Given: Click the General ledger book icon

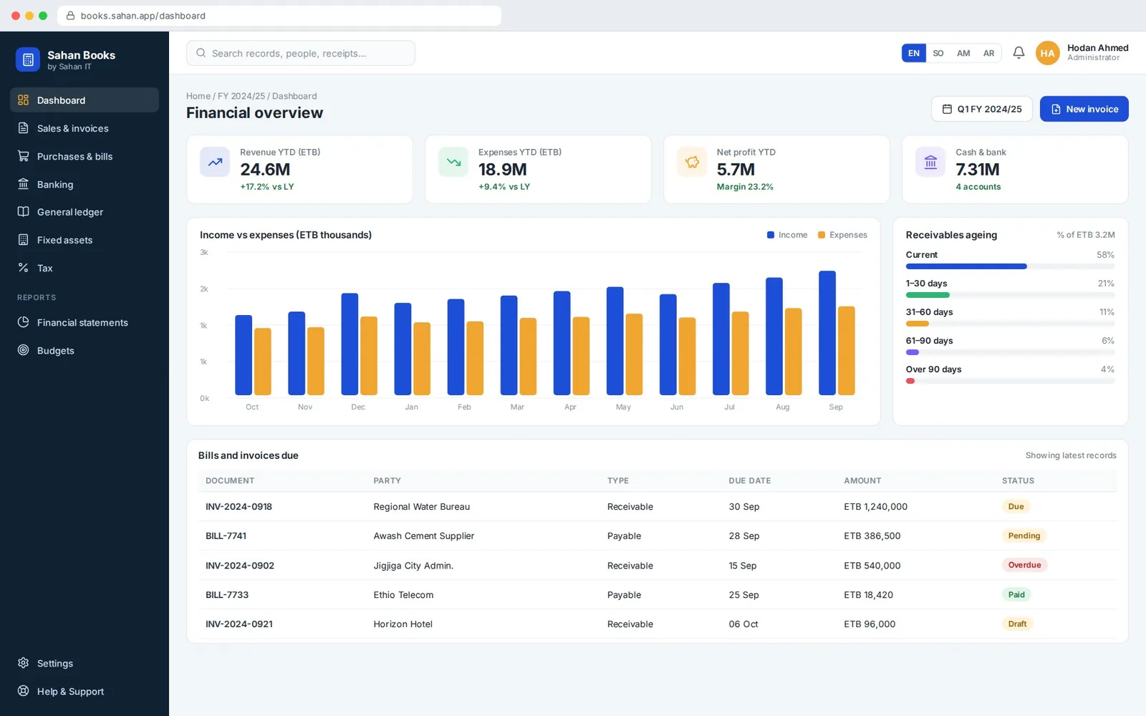Looking at the screenshot, I should [24, 212].
